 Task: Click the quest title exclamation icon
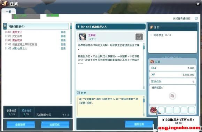[x=78, y=27]
